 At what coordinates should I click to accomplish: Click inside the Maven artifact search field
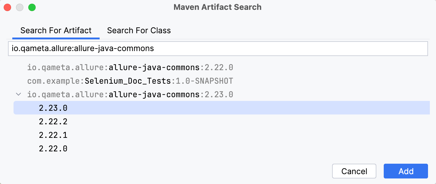tap(217, 48)
